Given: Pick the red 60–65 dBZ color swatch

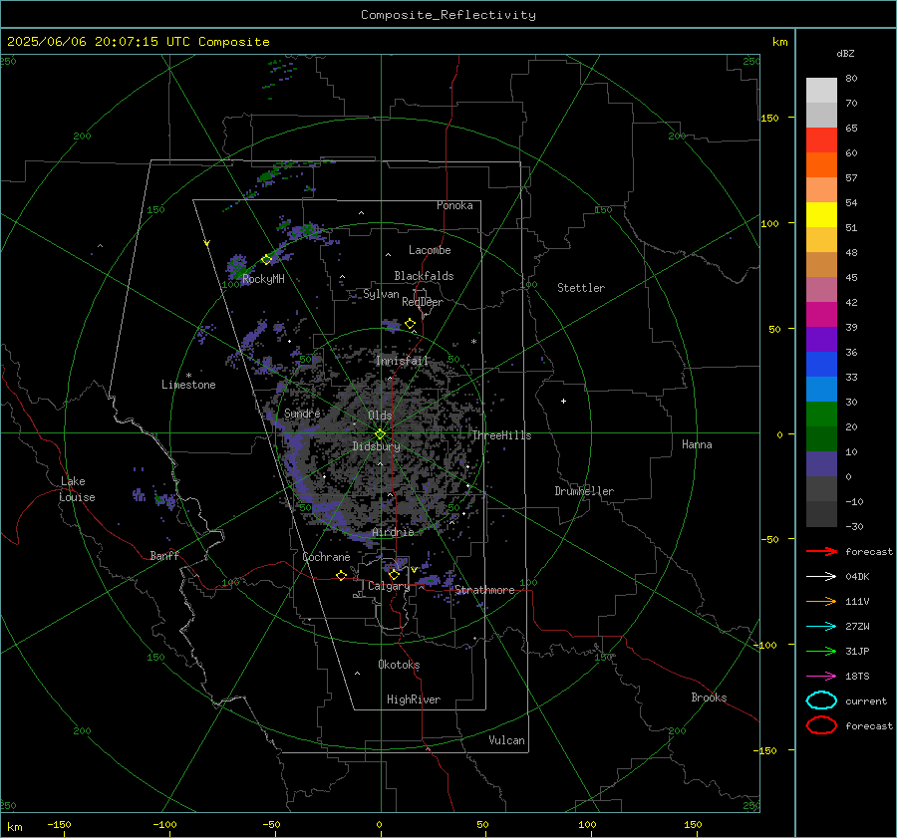Looking at the screenshot, I should (821, 140).
